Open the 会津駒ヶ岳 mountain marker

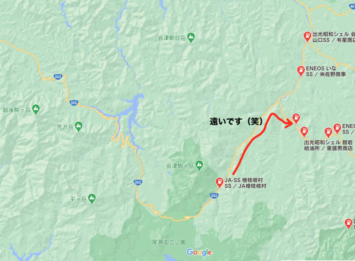[199, 166]
